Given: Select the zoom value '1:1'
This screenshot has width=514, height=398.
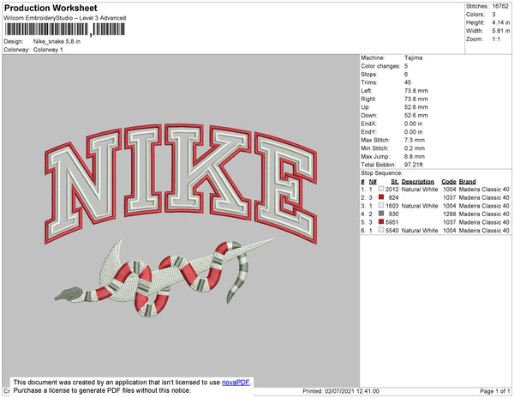Looking at the screenshot, I should click(496, 39).
